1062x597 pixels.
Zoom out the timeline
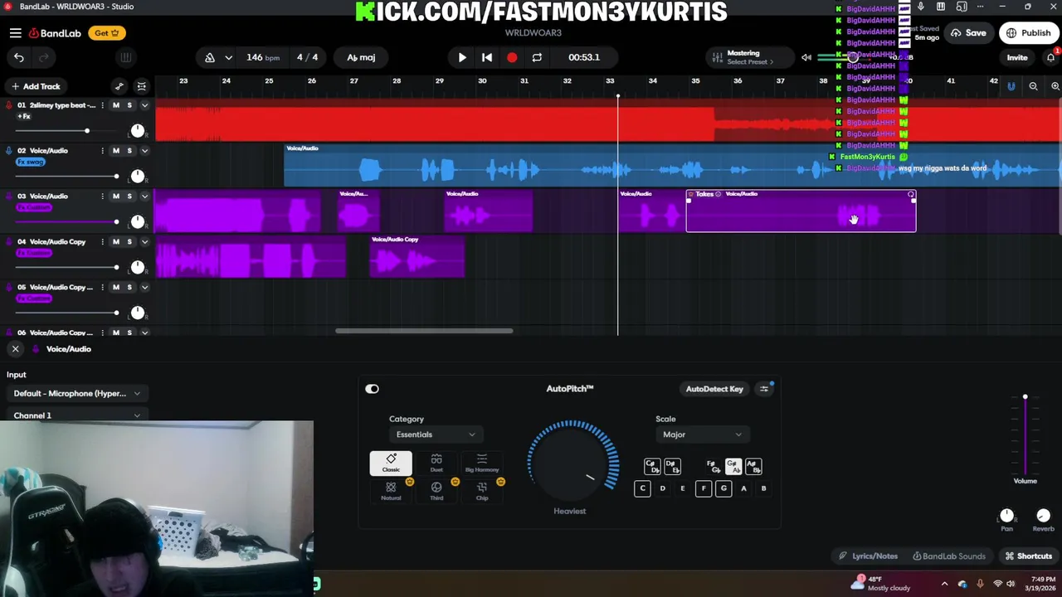[x=1033, y=86]
